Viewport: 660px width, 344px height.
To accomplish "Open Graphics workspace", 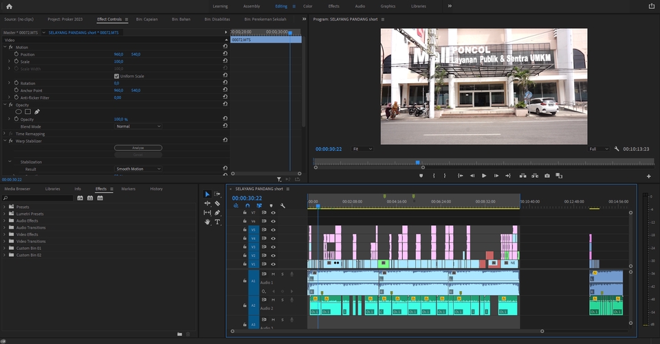I will [388, 6].
